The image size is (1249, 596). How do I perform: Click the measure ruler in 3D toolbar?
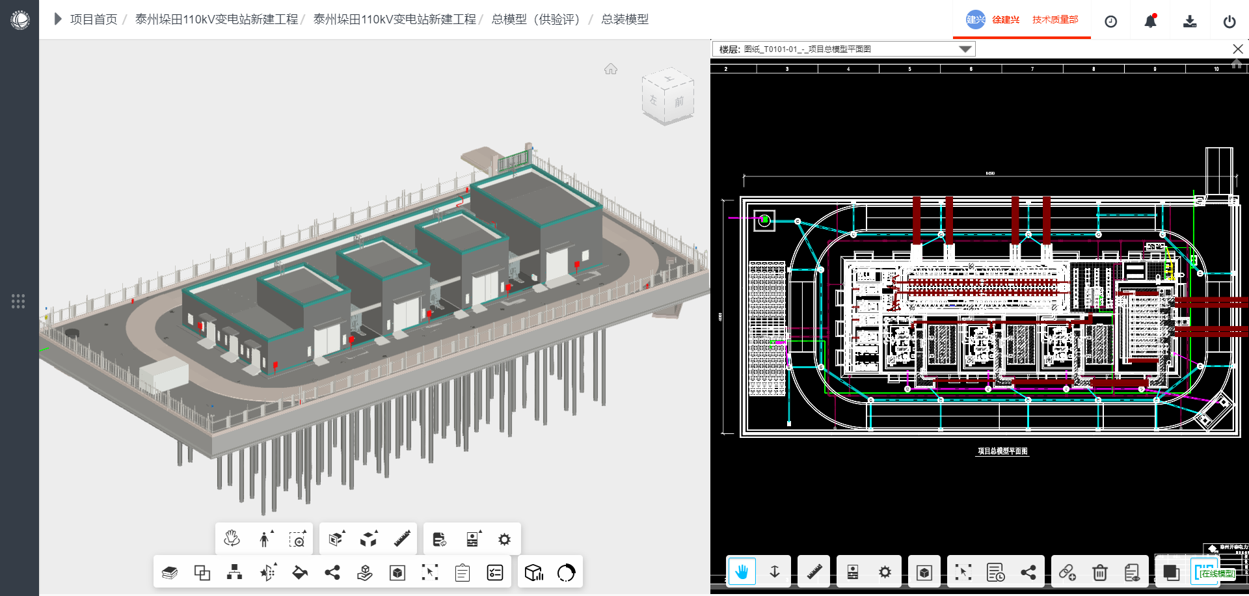pyautogui.click(x=402, y=539)
